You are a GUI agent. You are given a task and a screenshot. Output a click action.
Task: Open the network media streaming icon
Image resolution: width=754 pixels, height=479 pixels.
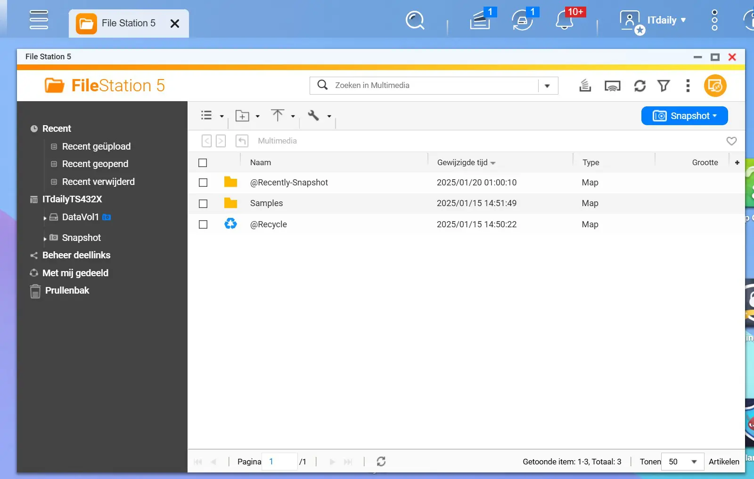click(612, 86)
